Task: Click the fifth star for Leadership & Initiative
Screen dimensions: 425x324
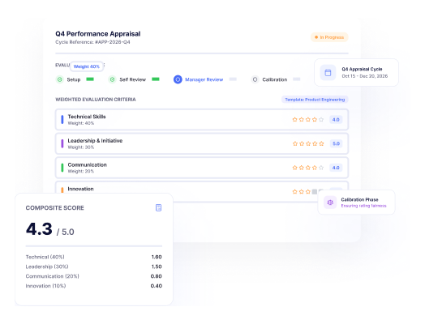Action: coord(321,143)
